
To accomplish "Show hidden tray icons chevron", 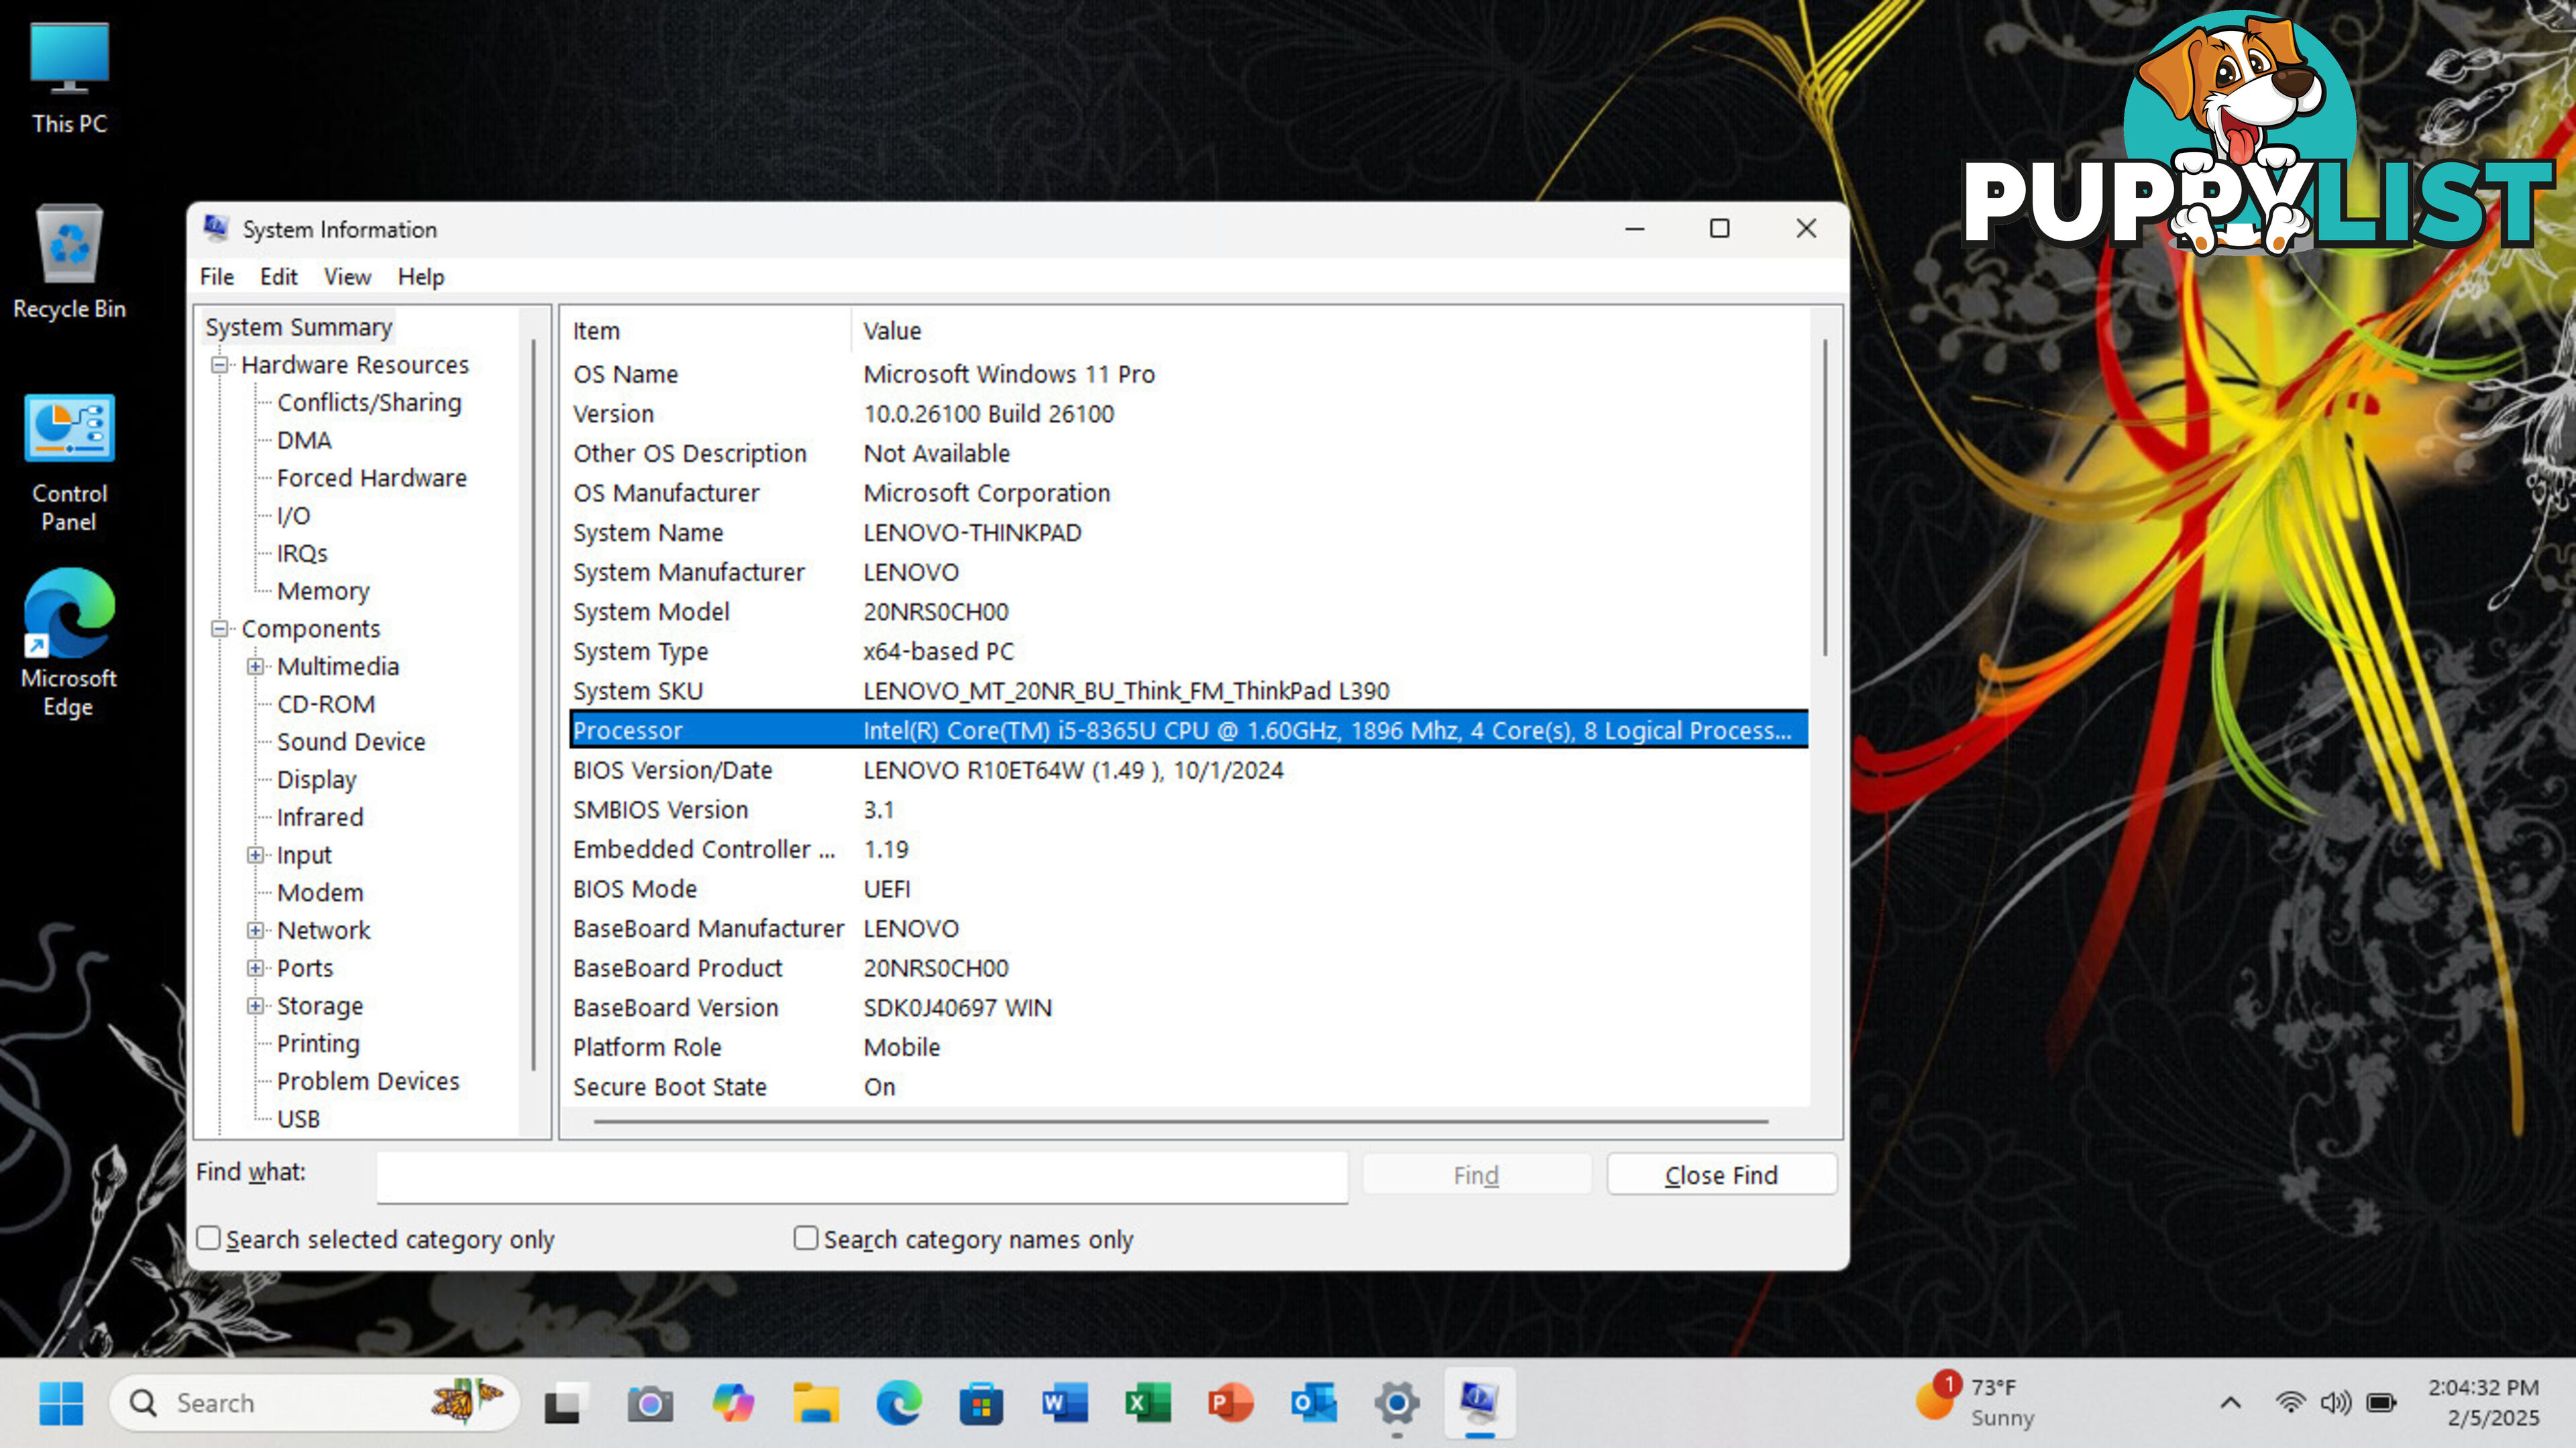I will point(2230,1403).
